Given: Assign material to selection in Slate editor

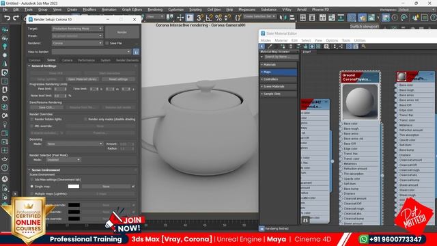Looking at the screenshot, I should 283,46.
